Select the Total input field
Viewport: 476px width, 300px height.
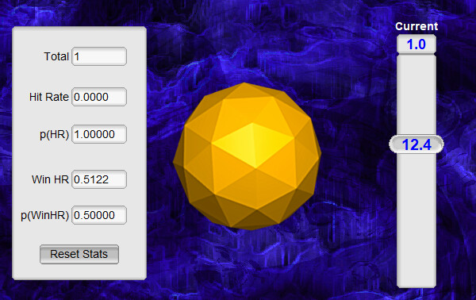[99, 56]
